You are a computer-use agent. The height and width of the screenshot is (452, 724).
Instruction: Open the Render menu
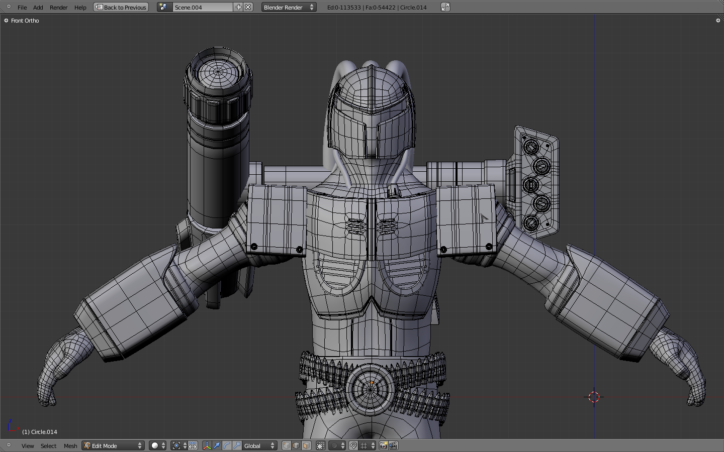[58, 8]
